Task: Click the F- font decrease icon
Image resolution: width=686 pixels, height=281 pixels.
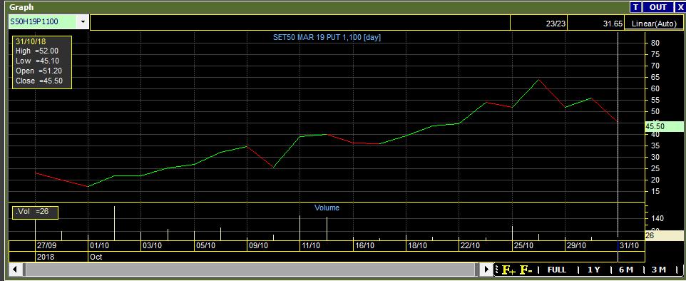Action: [526, 270]
